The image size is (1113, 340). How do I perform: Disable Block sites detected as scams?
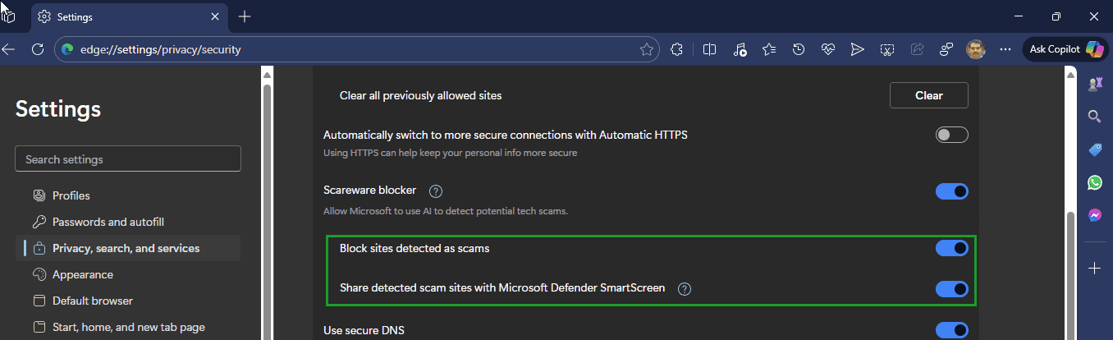pos(951,248)
